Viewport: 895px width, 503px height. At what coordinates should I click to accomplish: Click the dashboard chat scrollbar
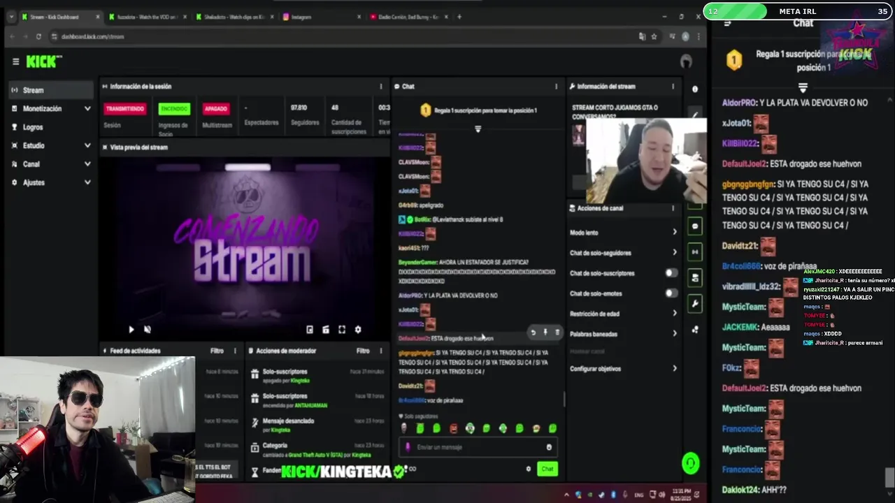[x=564, y=400]
